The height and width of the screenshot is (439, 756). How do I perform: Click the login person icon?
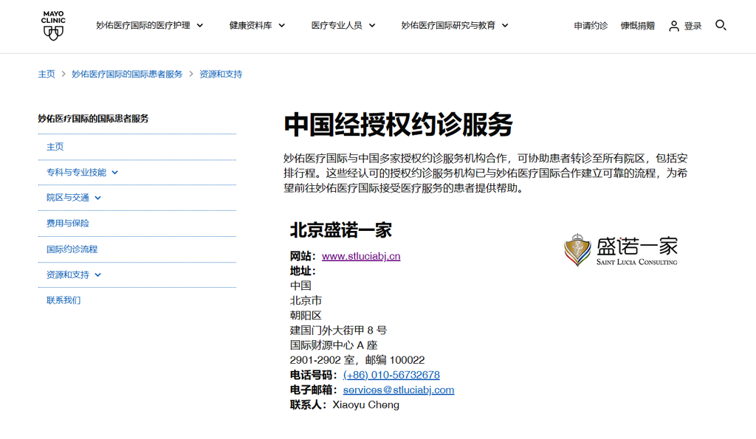(673, 26)
